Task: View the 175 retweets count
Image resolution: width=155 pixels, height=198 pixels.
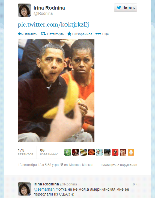Action: pos(25,152)
